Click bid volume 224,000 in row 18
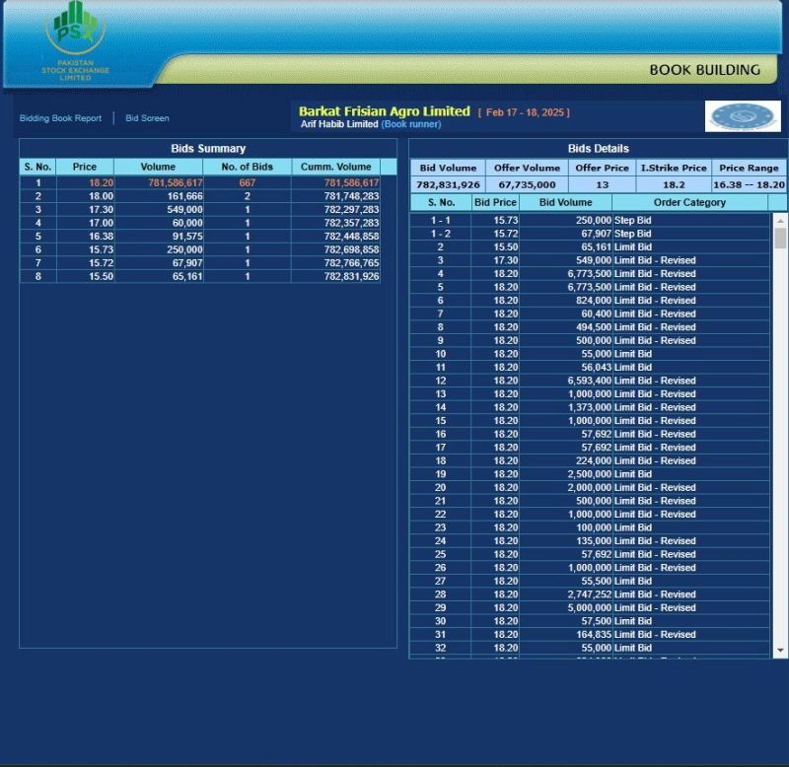 point(594,460)
